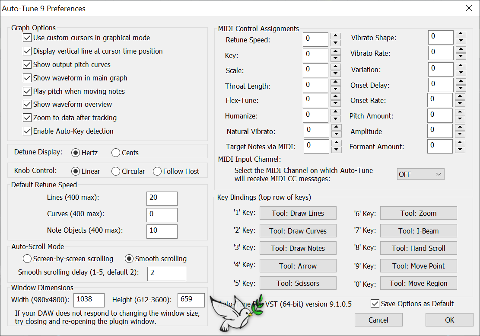
Task: Click the '9' Key Move Point button
Action: 419,266
